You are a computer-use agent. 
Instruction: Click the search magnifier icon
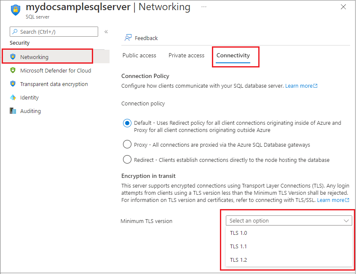click(15, 32)
